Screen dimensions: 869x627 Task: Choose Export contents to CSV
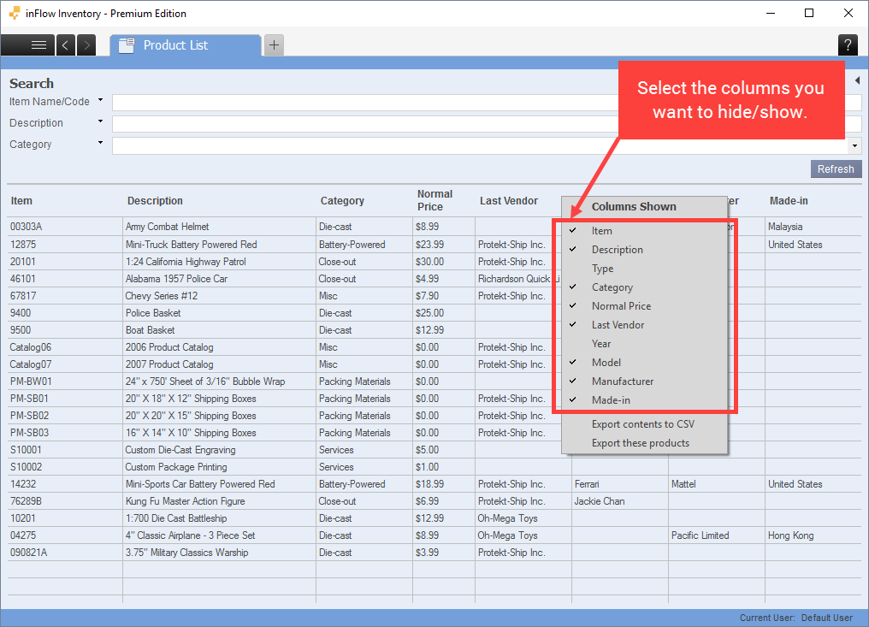tap(644, 424)
